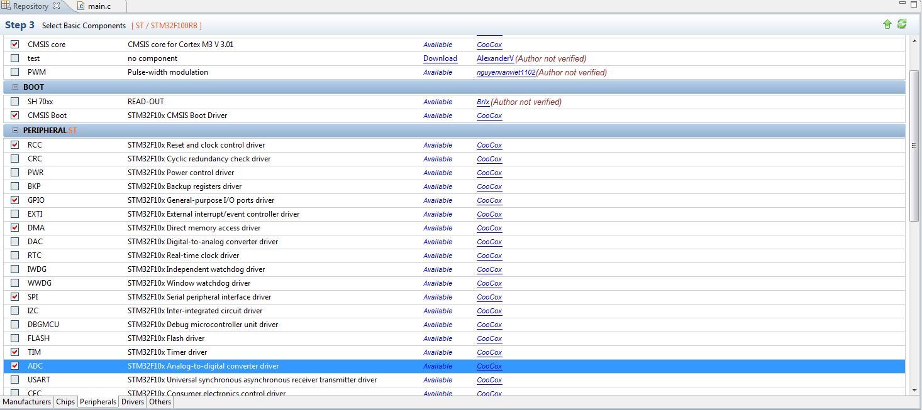Select the RTC driver checkbox
This screenshot has width=922, height=410.
click(15, 256)
